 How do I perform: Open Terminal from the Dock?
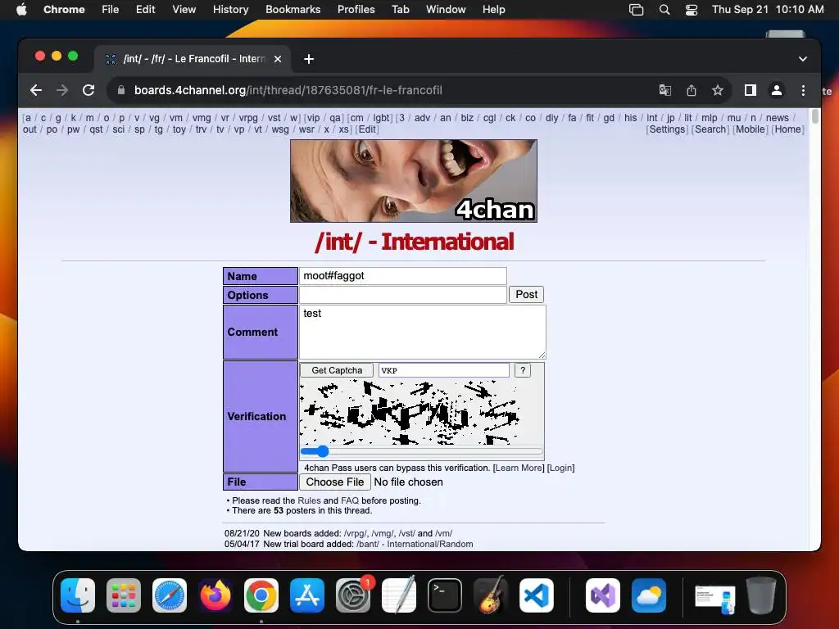tap(445, 595)
